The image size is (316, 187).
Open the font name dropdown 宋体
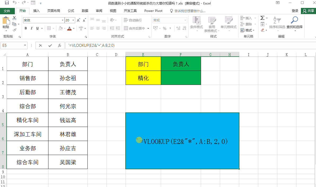(x=62, y=20)
